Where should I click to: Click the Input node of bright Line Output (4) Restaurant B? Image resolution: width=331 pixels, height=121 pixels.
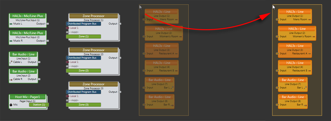(x=277, y=71)
